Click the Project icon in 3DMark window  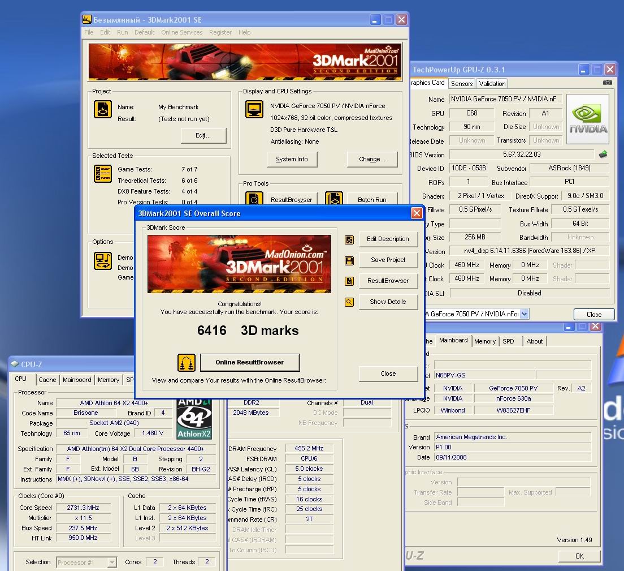[103, 110]
